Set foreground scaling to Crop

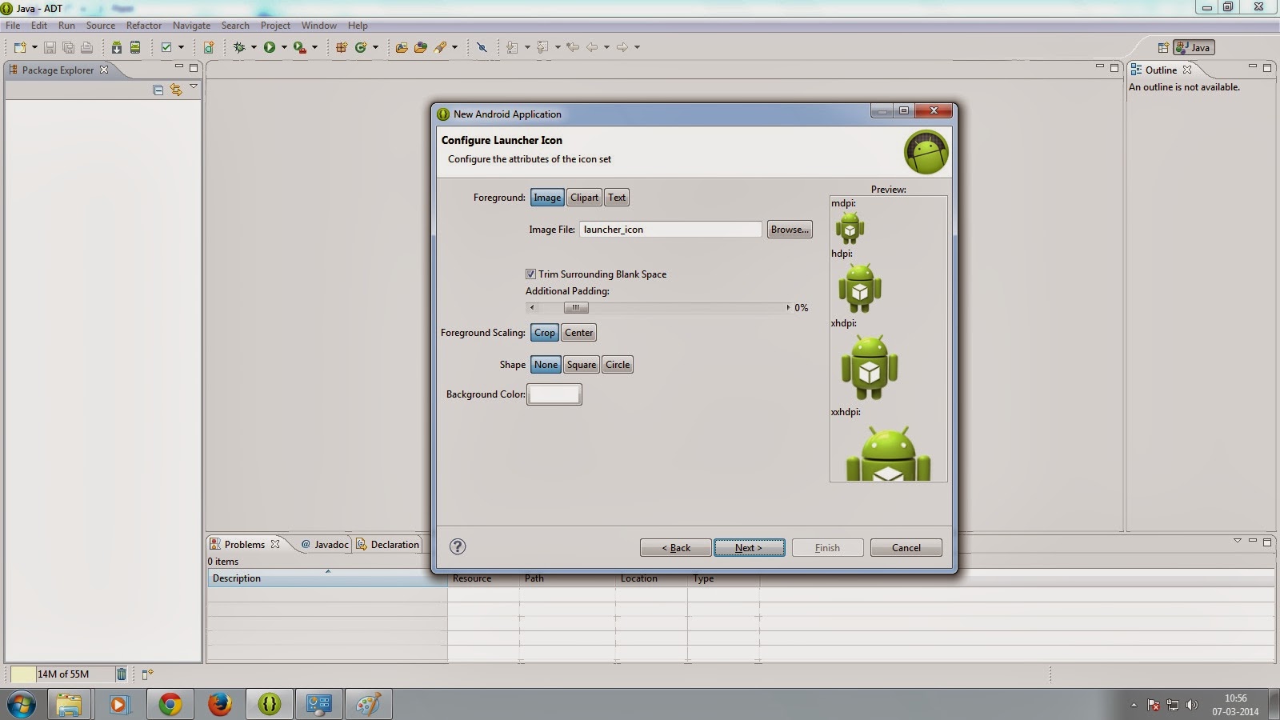[545, 333]
